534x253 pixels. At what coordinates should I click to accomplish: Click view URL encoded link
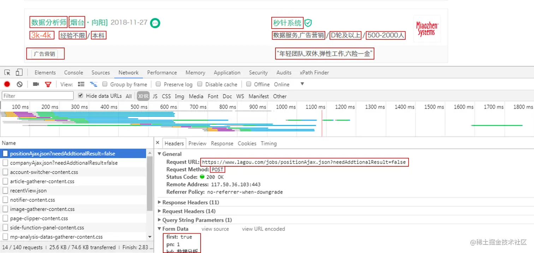point(263,229)
